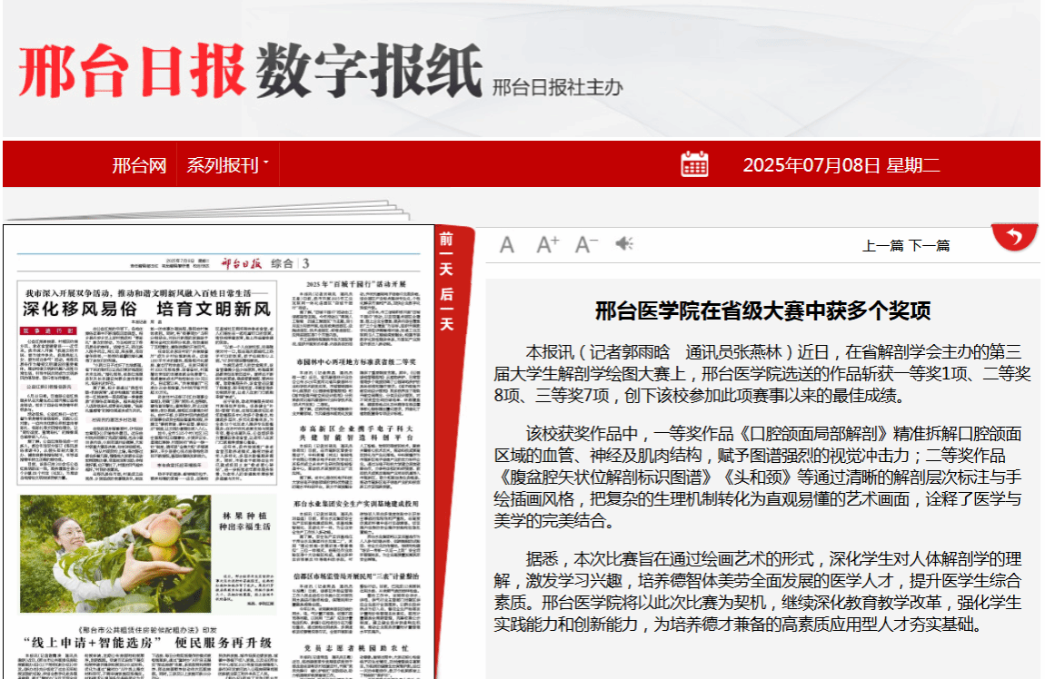This screenshot has width=1045, height=679.
Task: Decrease article text size with A-
Action: click(586, 244)
